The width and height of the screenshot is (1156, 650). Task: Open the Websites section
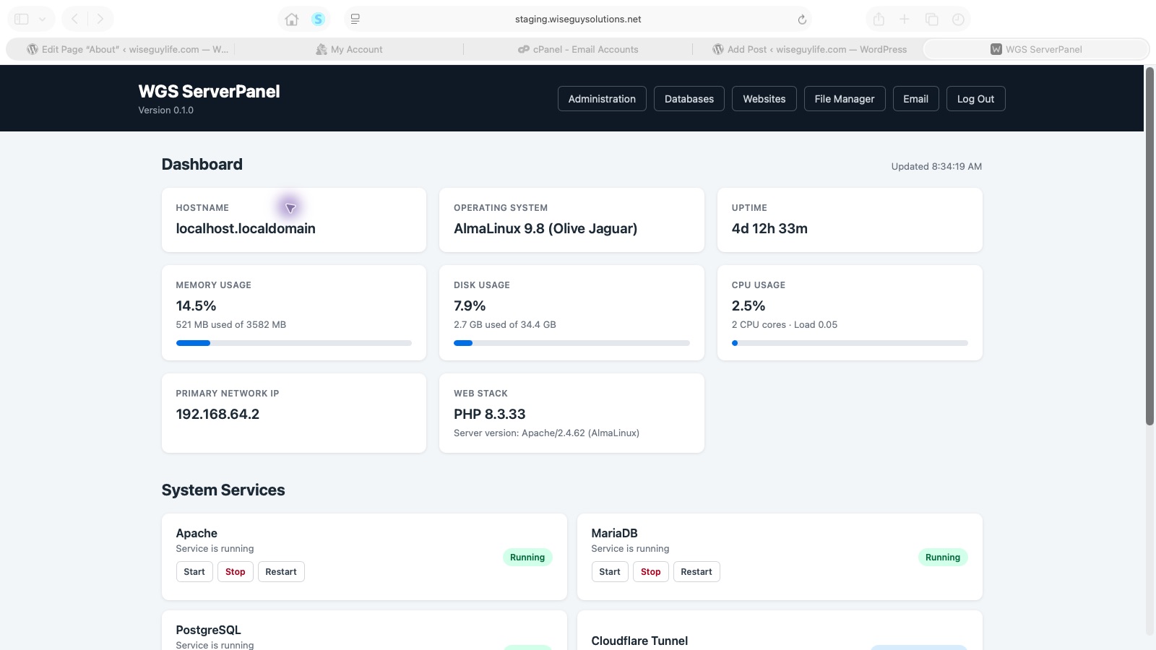click(764, 99)
